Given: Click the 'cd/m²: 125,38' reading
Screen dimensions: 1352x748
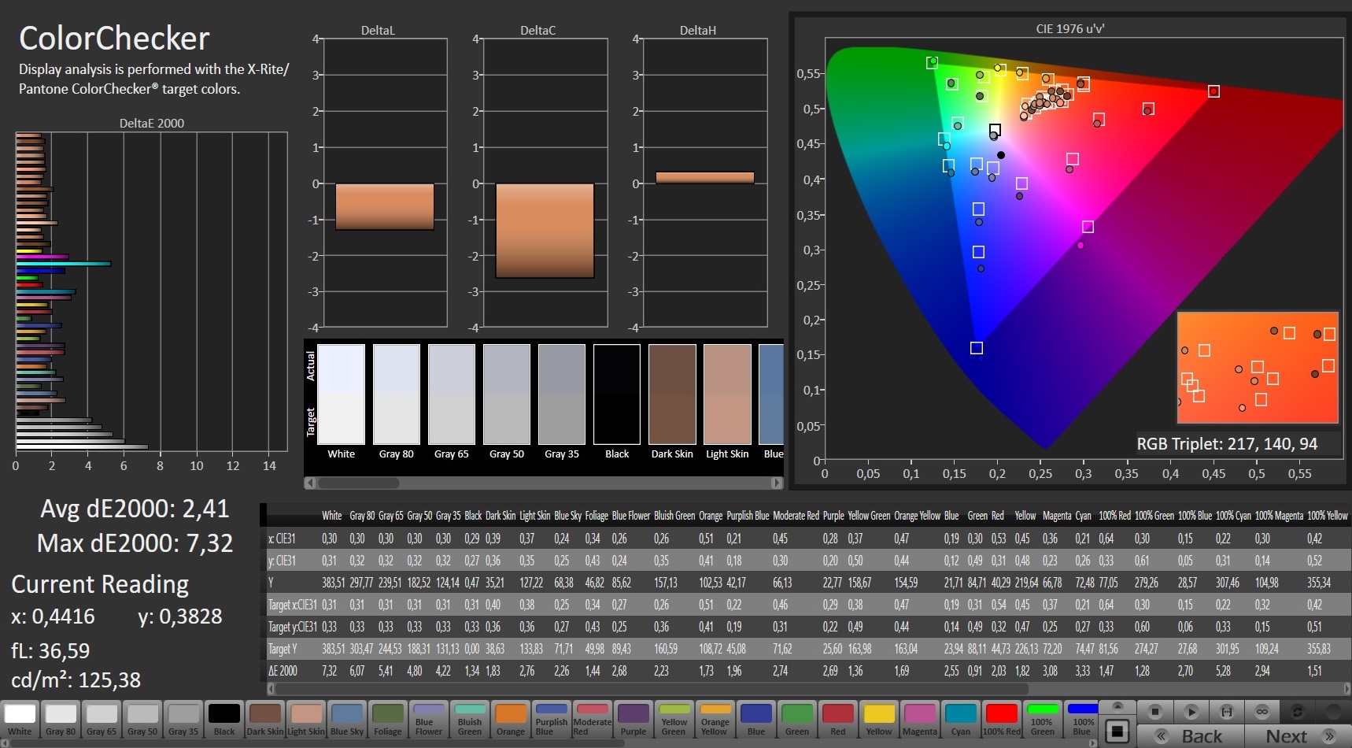Looking at the screenshot, I should 76,679.
